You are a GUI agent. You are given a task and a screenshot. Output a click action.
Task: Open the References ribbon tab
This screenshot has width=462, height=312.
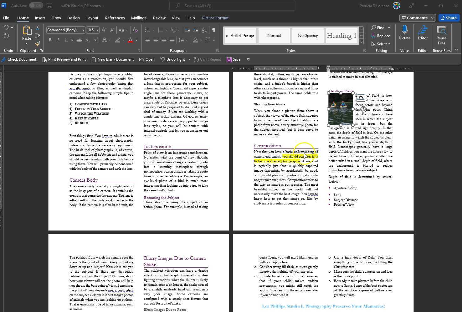pos(115,18)
